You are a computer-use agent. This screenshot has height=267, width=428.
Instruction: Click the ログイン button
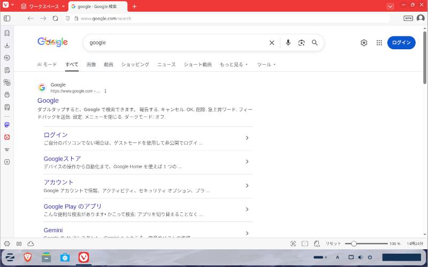[x=401, y=43]
